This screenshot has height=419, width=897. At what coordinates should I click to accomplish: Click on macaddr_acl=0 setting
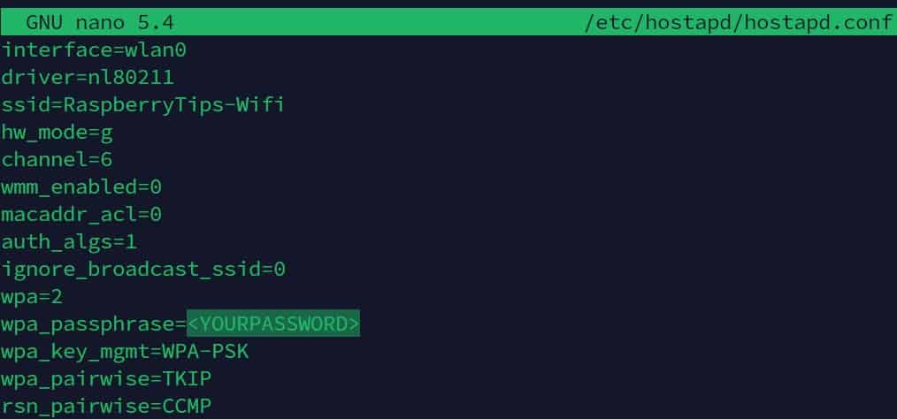[x=81, y=214]
